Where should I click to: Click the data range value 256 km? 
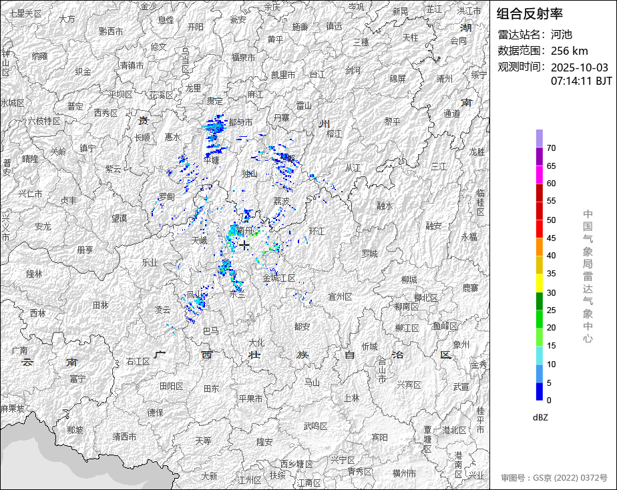tap(569, 51)
